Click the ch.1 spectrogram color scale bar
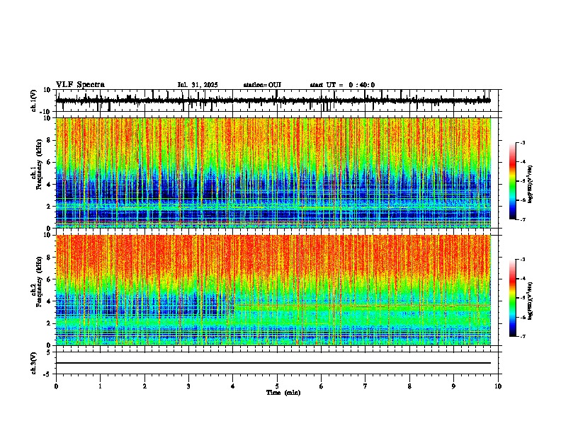This screenshot has width=561, height=433. click(513, 181)
